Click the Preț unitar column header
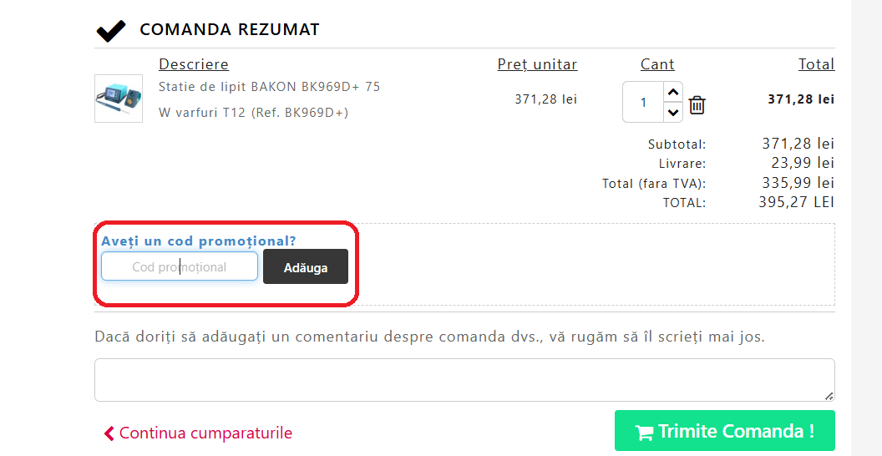The width and height of the screenshot is (882, 456). pos(537,64)
